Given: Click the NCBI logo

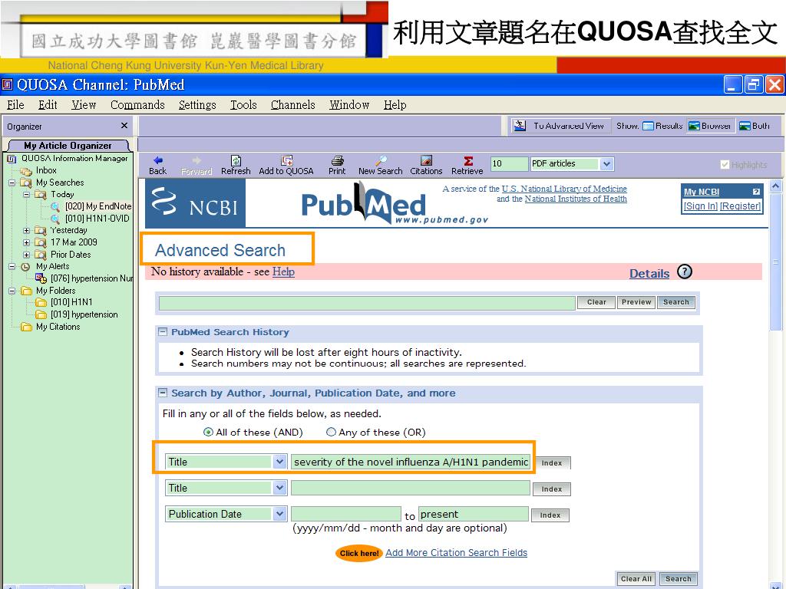Looking at the screenshot, I should tap(195, 203).
